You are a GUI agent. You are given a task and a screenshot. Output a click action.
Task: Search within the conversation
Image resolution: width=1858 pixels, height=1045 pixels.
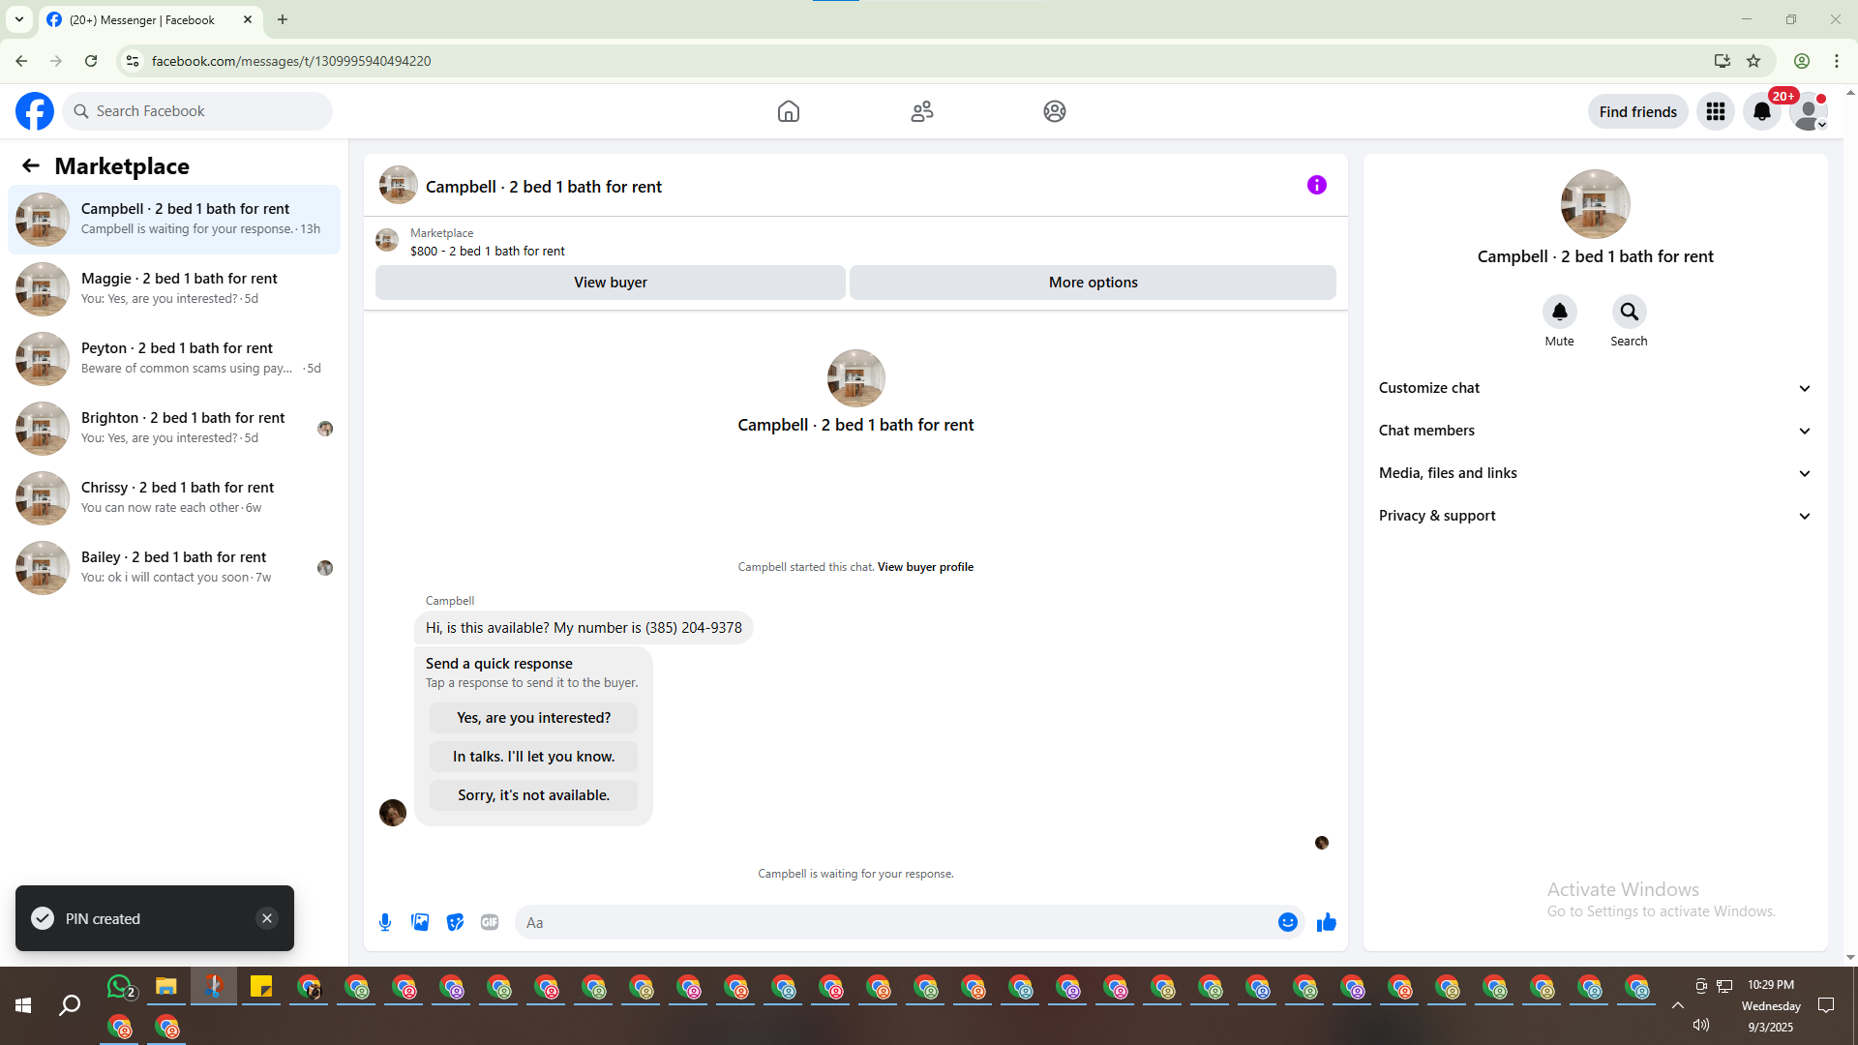tap(1630, 312)
